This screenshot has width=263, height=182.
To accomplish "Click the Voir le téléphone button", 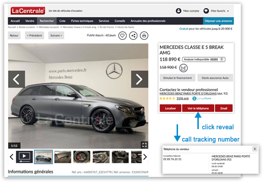I will (x=198, y=108).
